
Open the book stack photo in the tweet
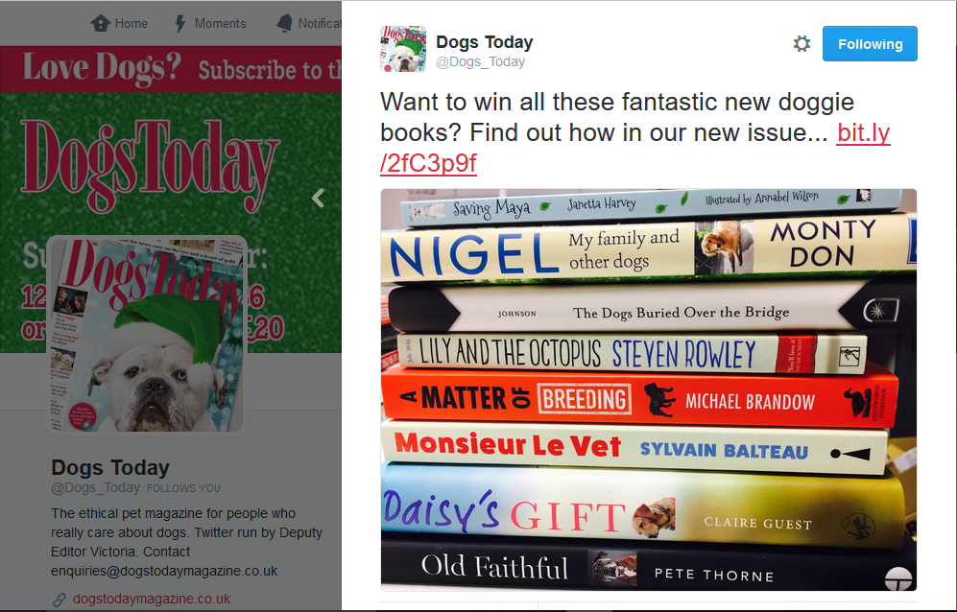[648, 389]
